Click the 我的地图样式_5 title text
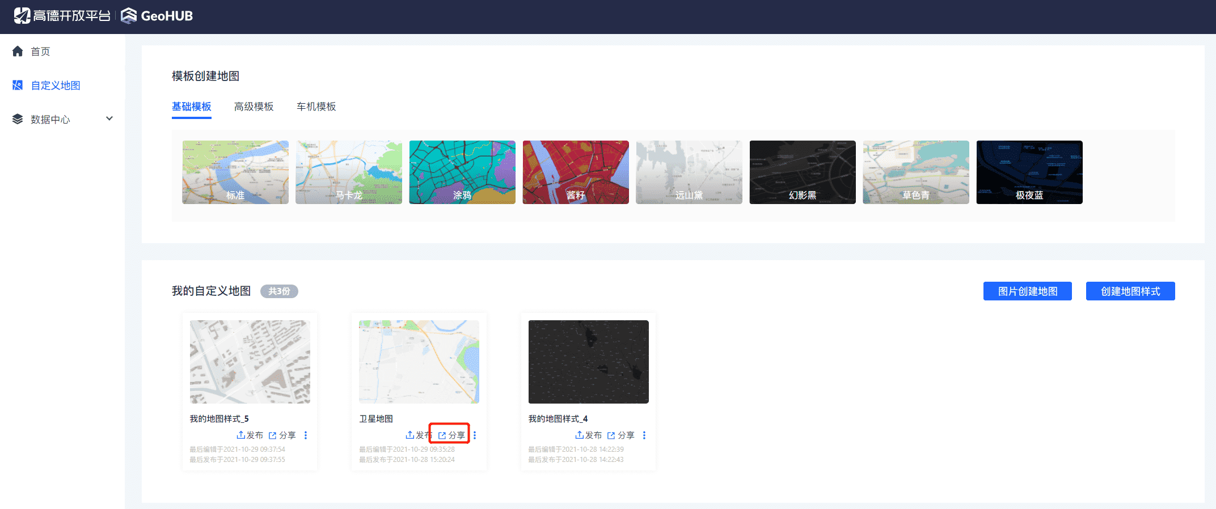1216x509 pixels. point(219,419)
